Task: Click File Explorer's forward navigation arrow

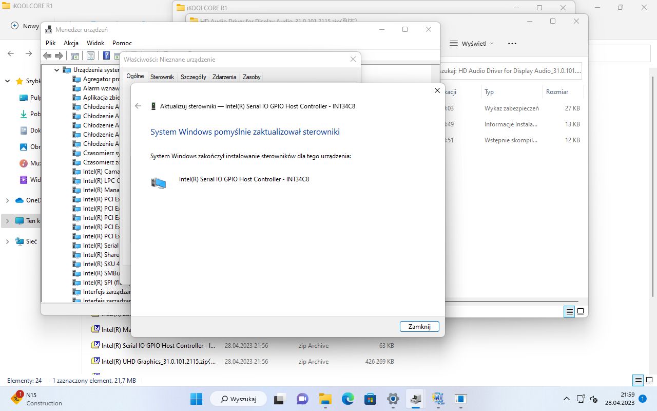Action: [29, 53]
